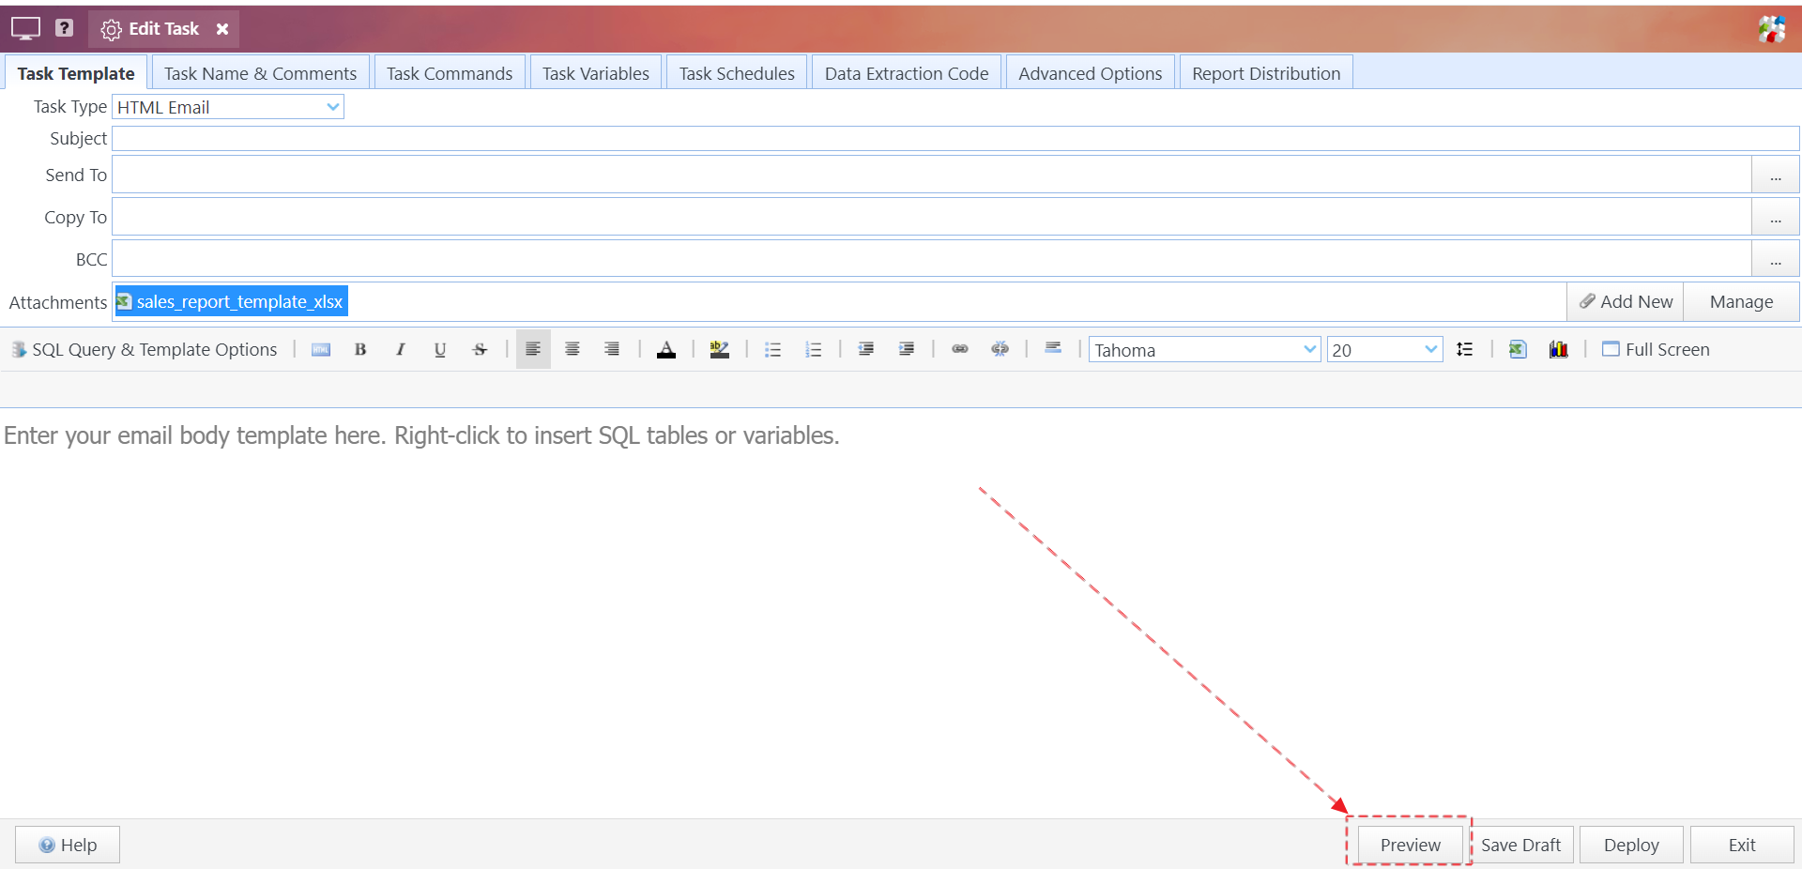The height and width of the screenshot is (869, 1802).
Task: Switch to the Advanced Options tab
Action: 1091,73
